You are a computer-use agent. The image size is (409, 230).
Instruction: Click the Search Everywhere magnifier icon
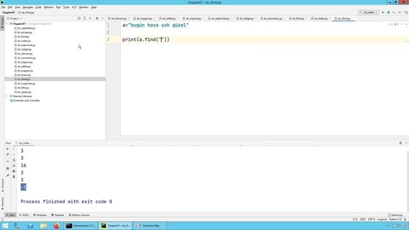pos(406,12)
